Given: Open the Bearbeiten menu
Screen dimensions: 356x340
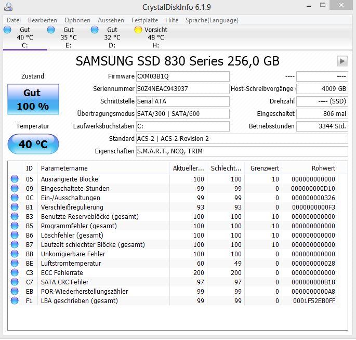Looking at the screenshot, I should [x=43, y=20].
